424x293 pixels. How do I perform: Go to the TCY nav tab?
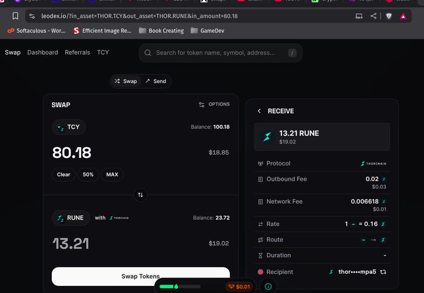click(103, 52)
